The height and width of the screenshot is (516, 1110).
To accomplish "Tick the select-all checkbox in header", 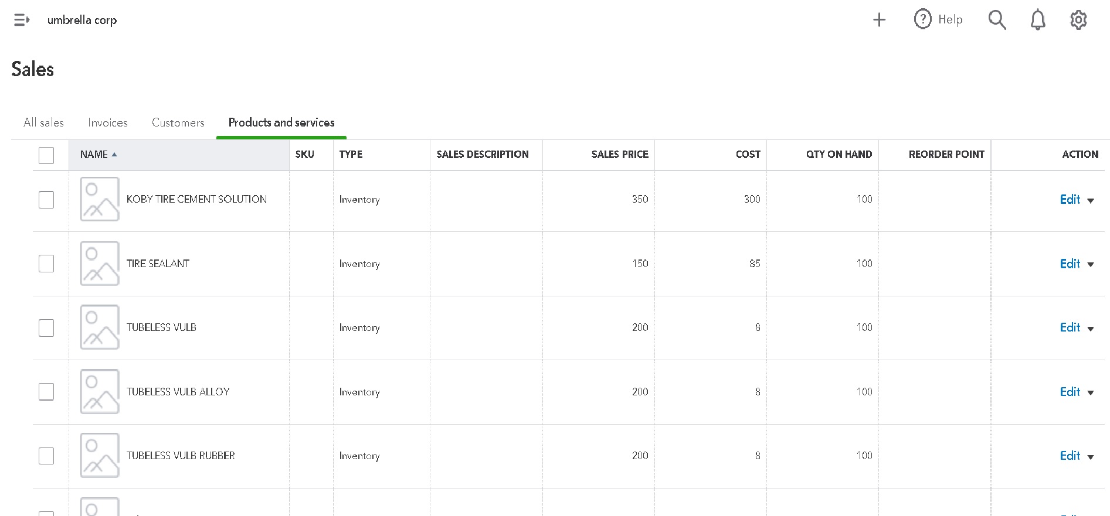I will click(x=46, y=155).
